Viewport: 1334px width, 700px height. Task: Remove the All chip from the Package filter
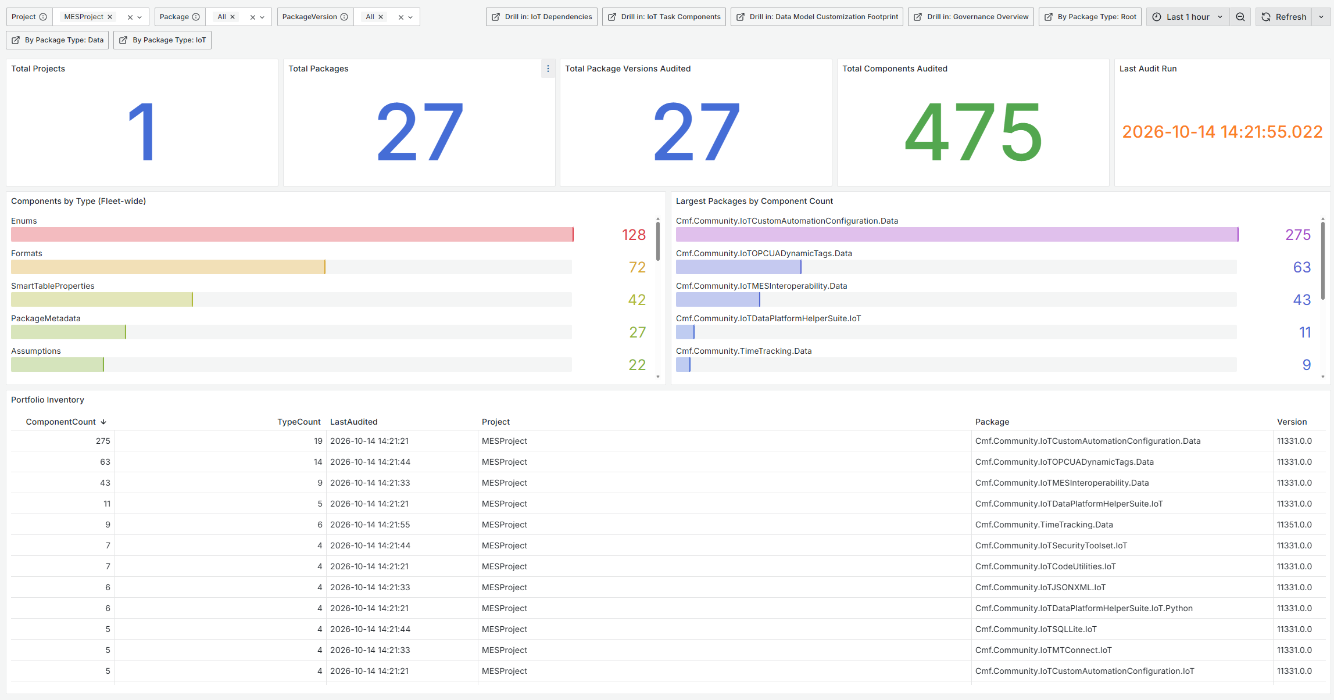point(233,17)
